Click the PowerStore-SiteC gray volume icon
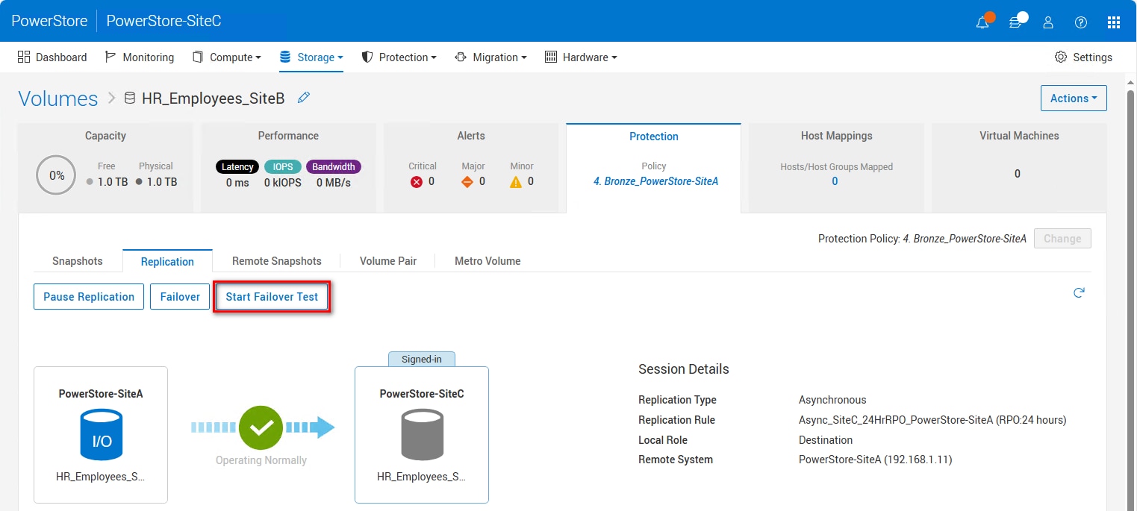This screenshot has height=511, width=1137. point(423,434)
